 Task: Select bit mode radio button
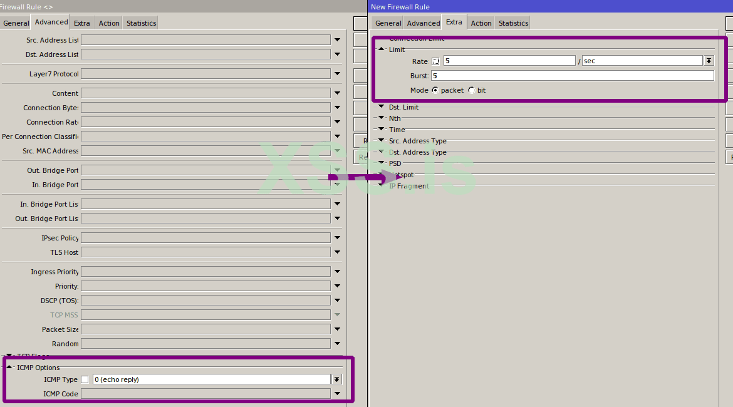[x=472, y=90]
